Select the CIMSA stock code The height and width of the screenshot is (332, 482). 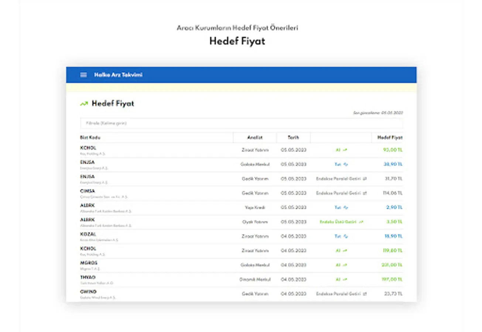click(88, 191)
